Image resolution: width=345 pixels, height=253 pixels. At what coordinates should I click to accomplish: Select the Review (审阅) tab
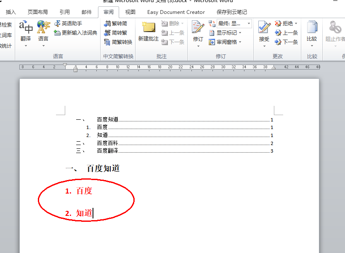coord(109,12)
